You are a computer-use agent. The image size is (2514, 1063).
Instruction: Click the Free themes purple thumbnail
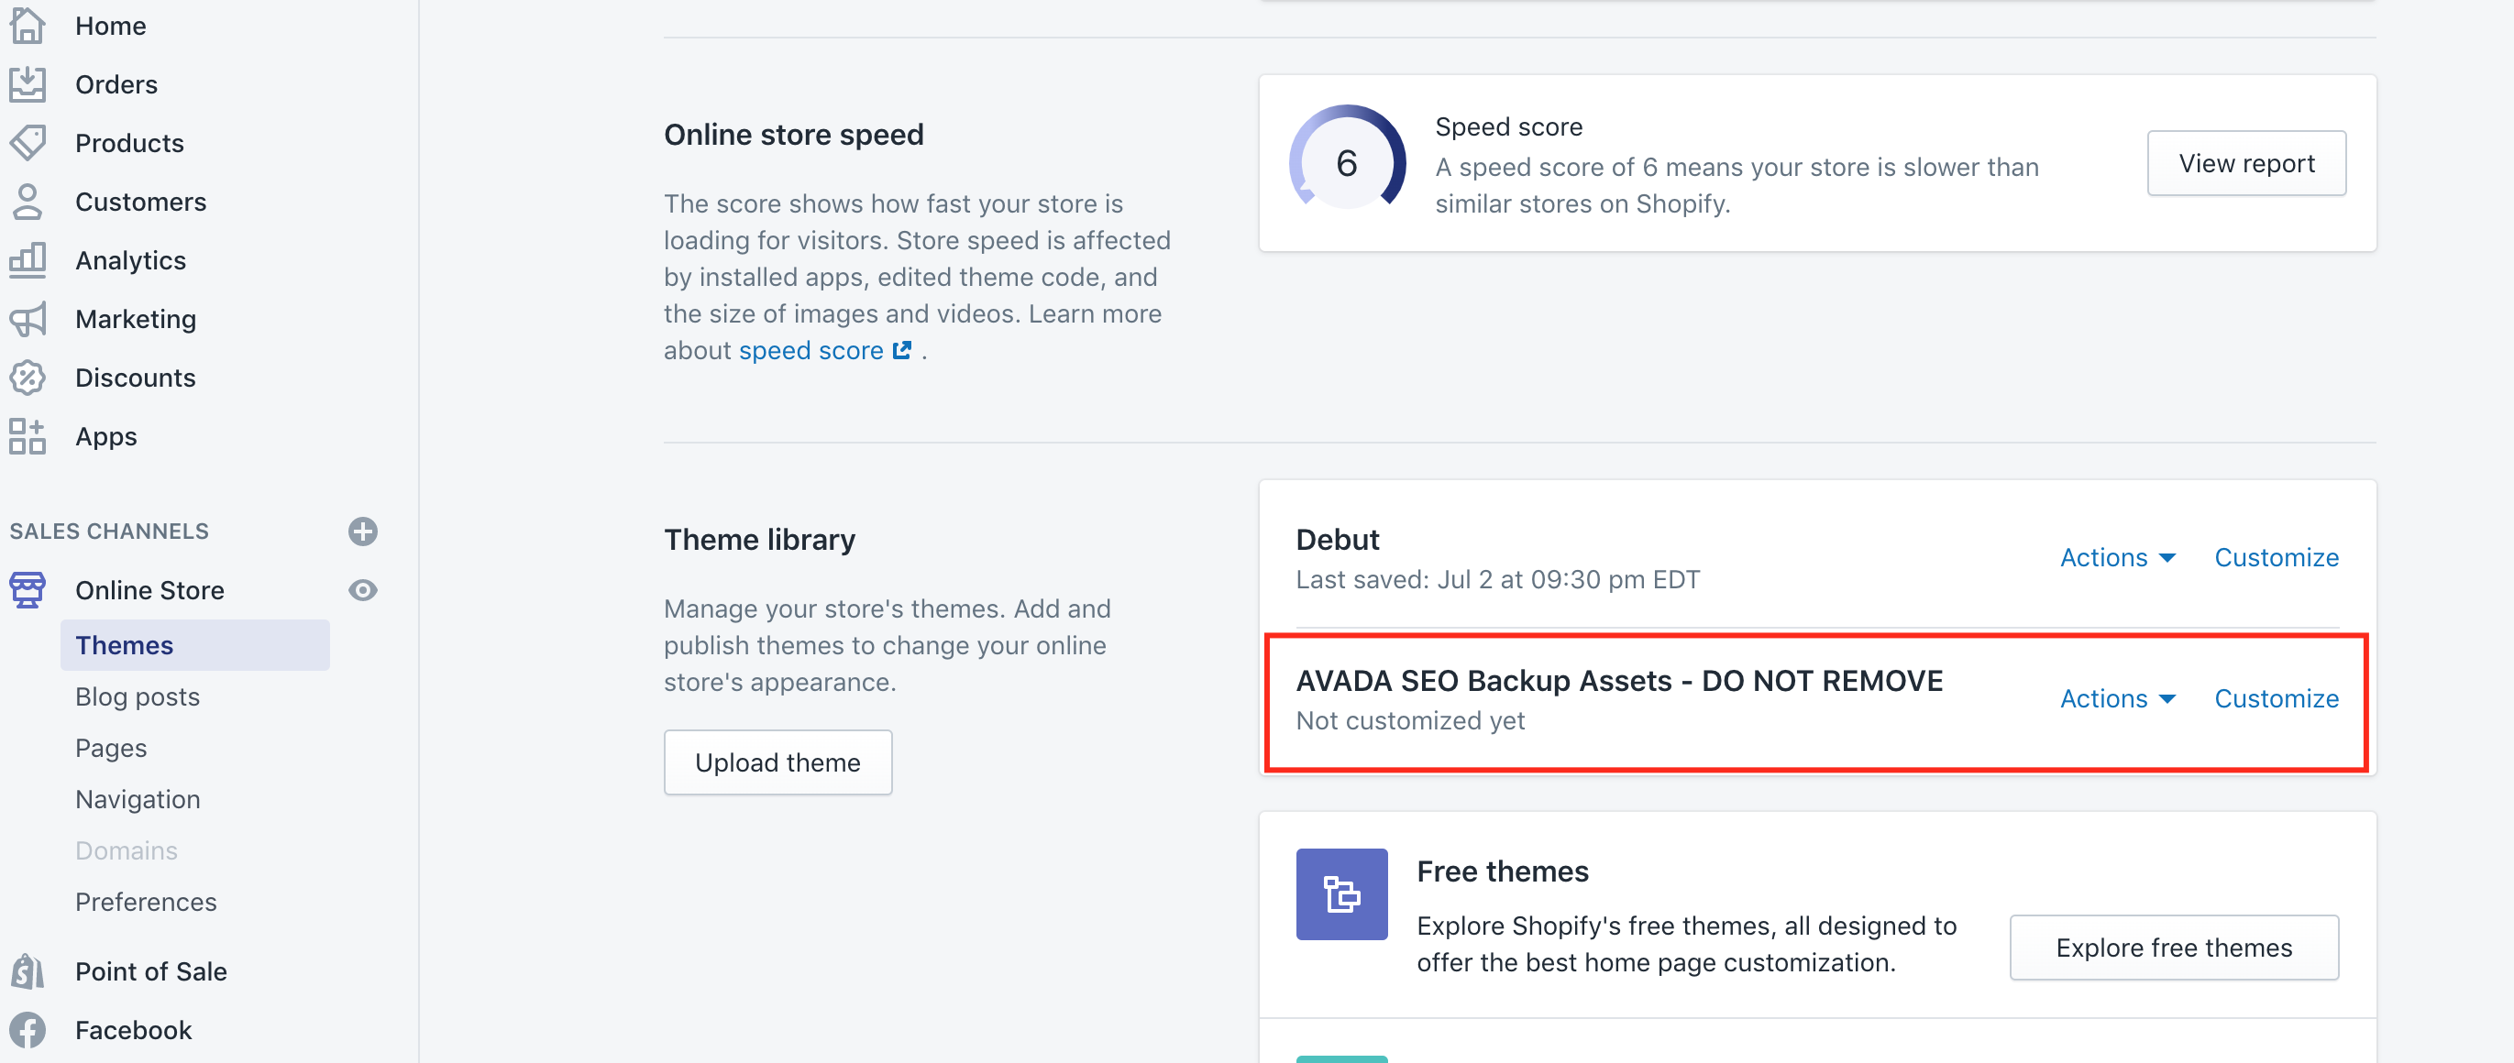click(x=1341, y=893)
